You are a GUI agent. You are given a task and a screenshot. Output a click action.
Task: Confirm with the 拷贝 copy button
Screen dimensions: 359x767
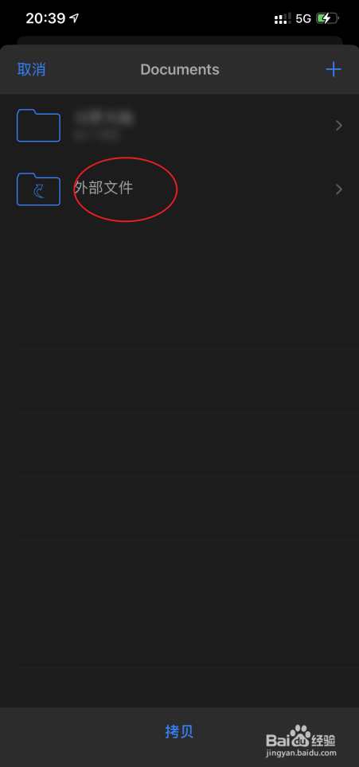[x=180, y=732]
